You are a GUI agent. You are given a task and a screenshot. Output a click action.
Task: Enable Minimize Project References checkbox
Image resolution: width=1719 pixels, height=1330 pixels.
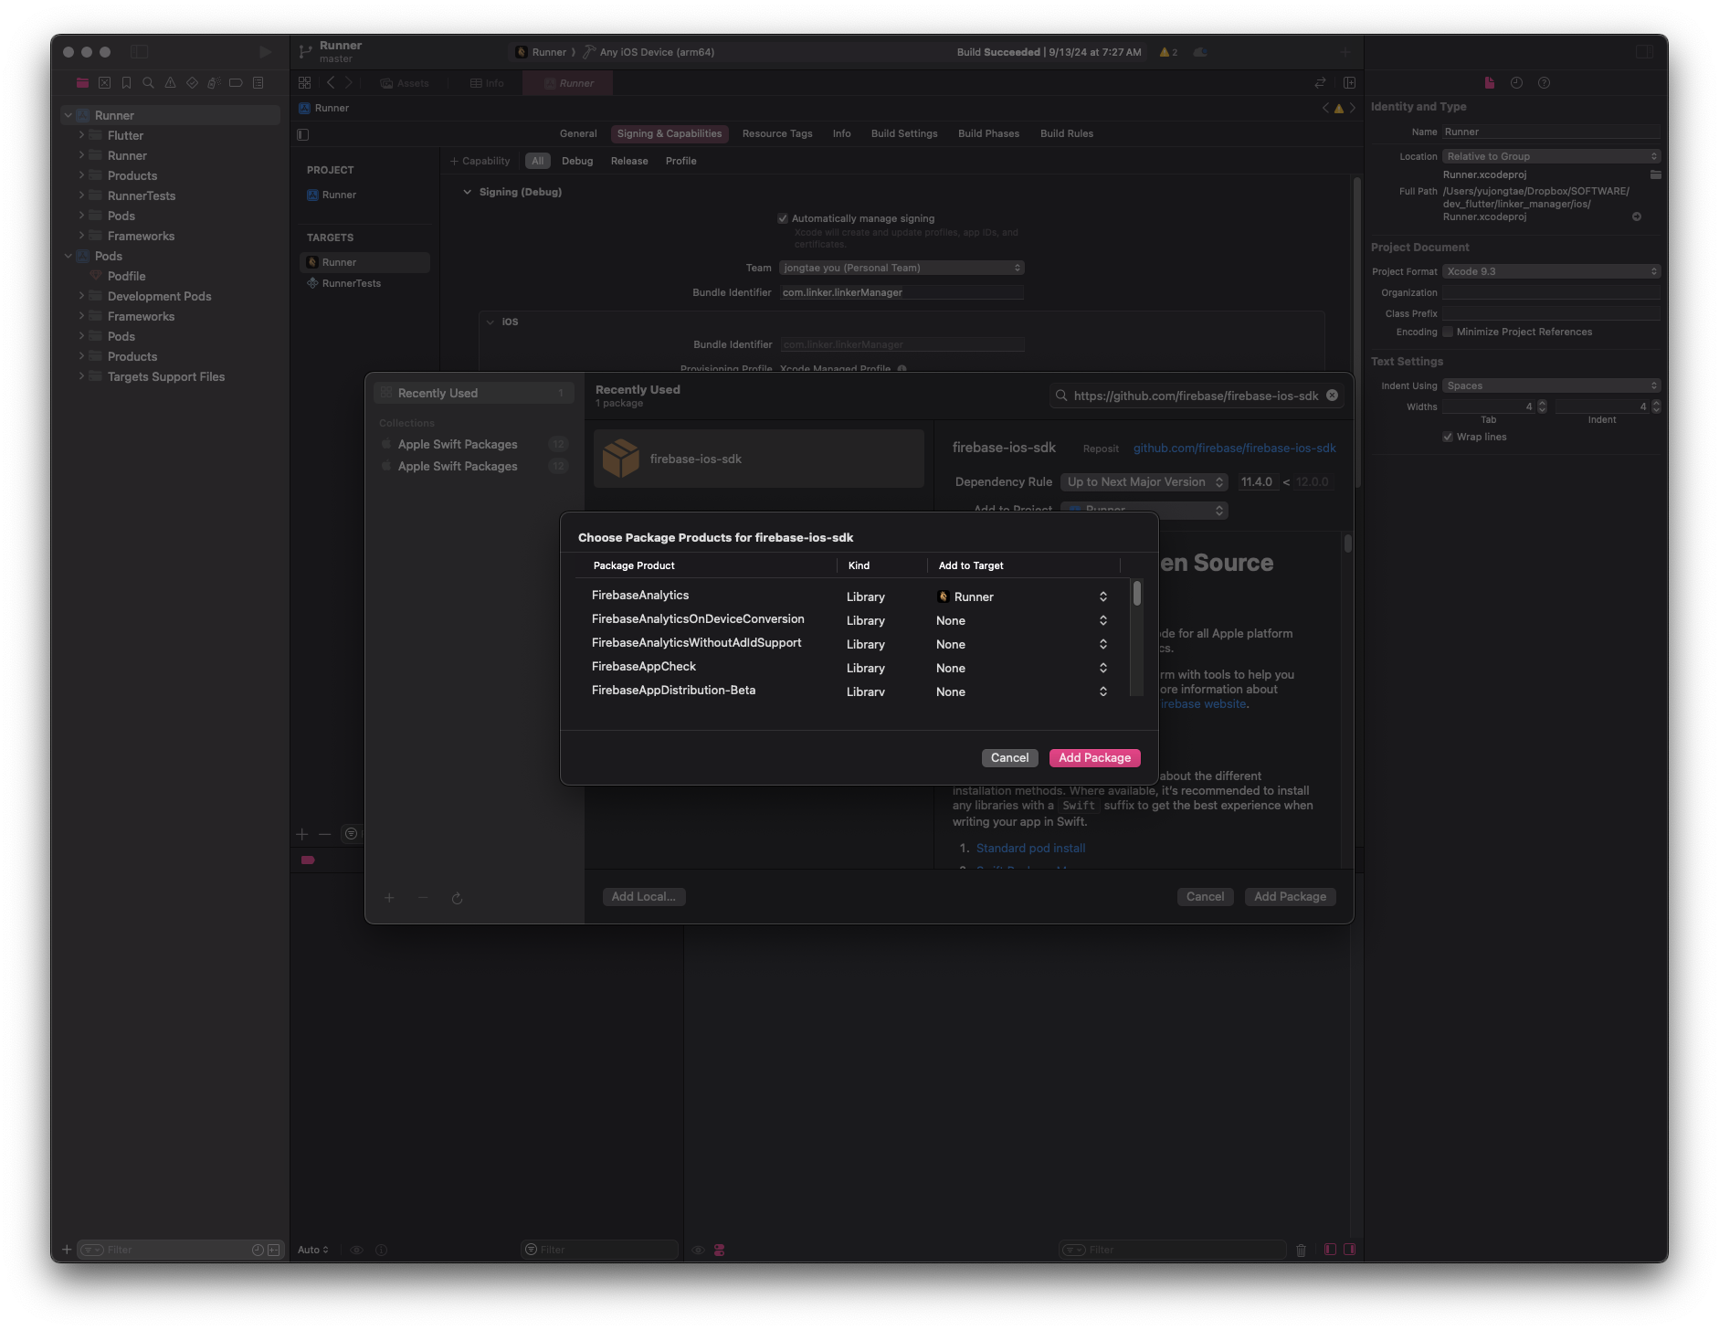[1448, 332]
